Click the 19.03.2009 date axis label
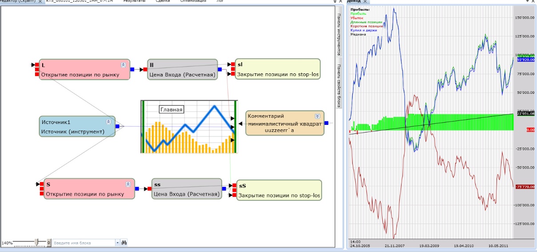Image resolution: width=537 pixels, height=252 pixels. 429,245
